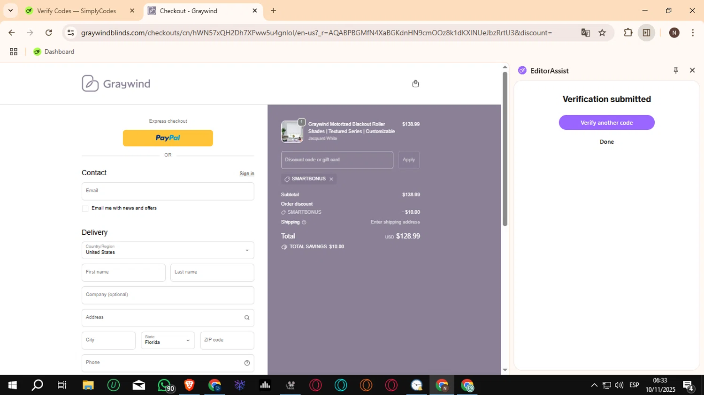This screenshot has width=704, height=395.
Task: Close the EditorAssist side panel
Action: (x=692, y=70)
